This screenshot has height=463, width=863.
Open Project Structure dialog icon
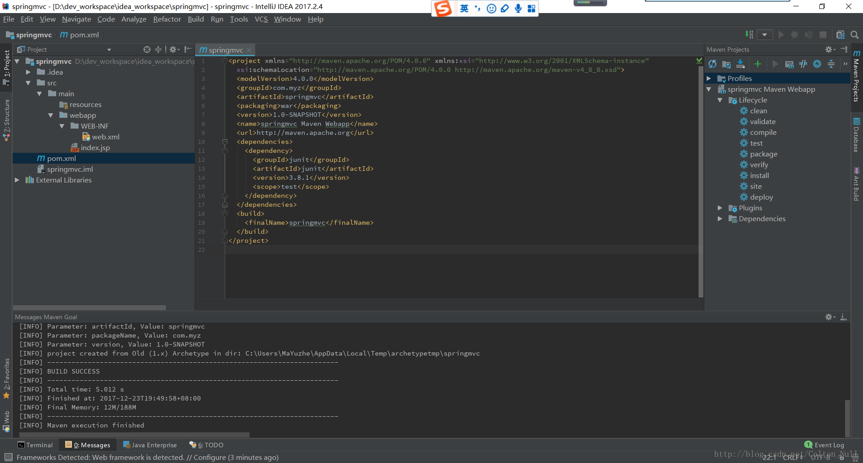(840, 35)
